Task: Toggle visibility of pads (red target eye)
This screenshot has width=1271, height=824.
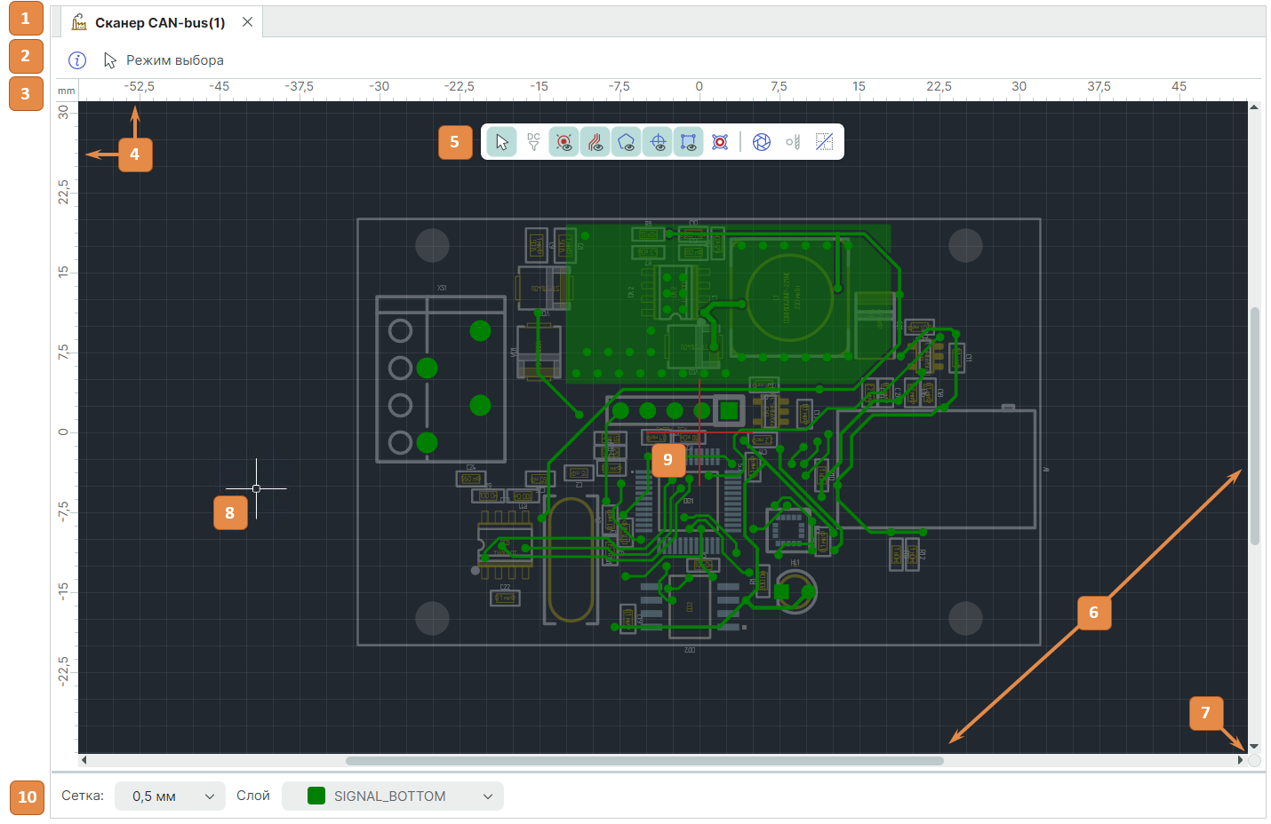Action: (x=564, y=142)
